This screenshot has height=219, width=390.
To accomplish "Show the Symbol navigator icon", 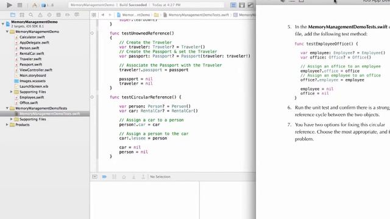I will coord(22,15).
